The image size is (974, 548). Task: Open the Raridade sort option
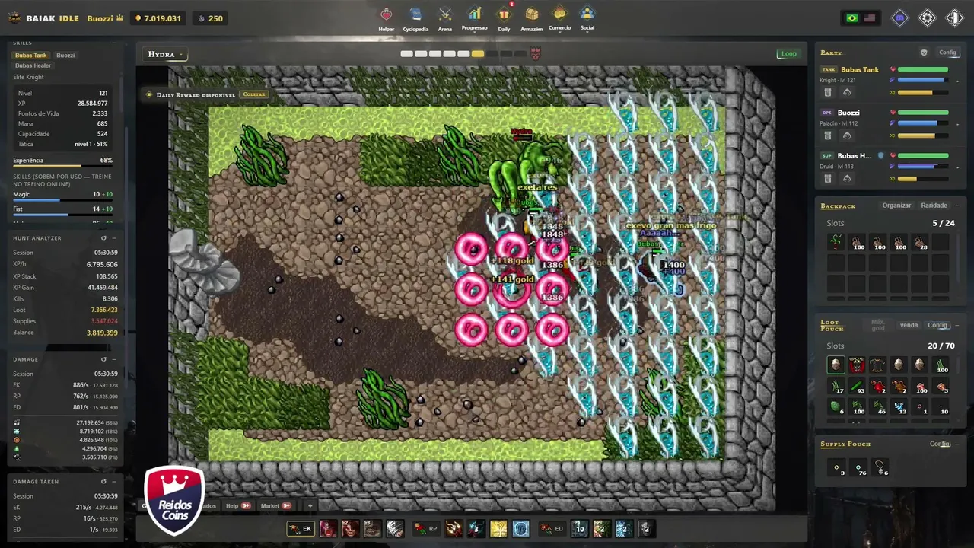934,205
